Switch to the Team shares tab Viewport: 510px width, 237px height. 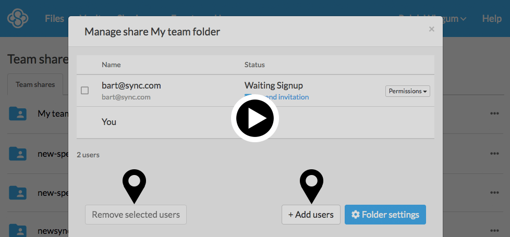(x=35, y=84)
